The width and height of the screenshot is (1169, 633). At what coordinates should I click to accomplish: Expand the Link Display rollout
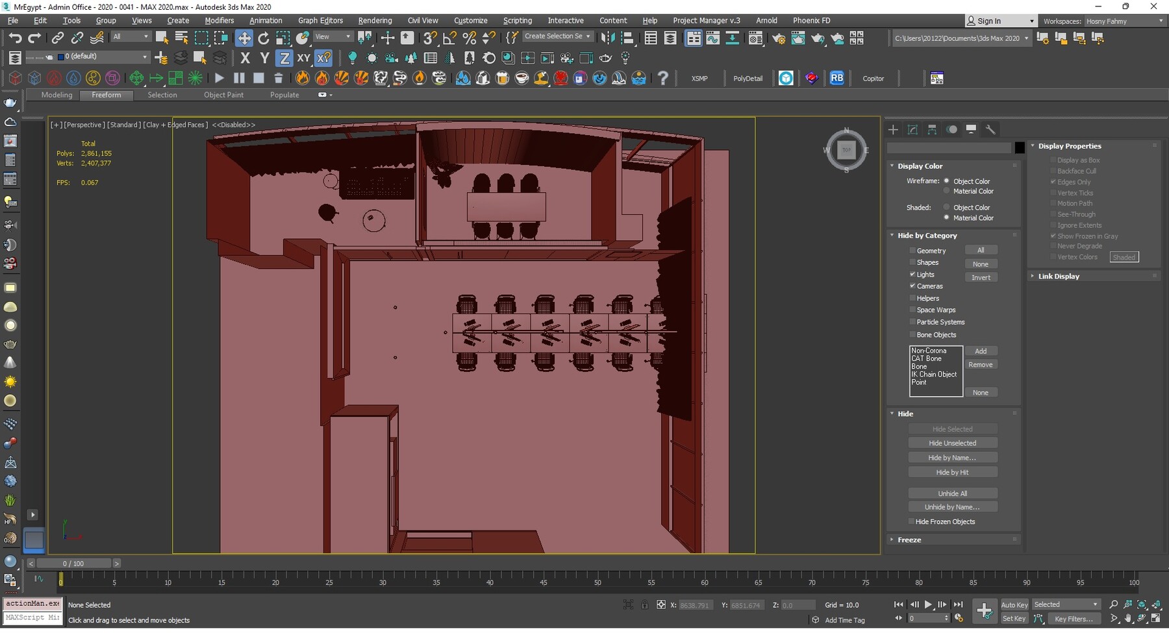[x=1059, y=277]
